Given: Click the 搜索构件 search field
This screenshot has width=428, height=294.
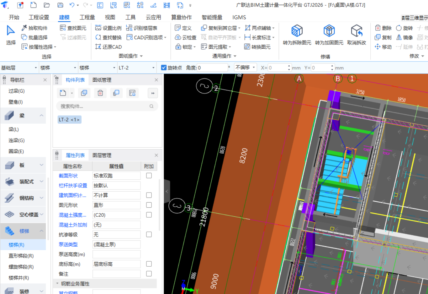Looking at the screenshot, I should point(103,106).
